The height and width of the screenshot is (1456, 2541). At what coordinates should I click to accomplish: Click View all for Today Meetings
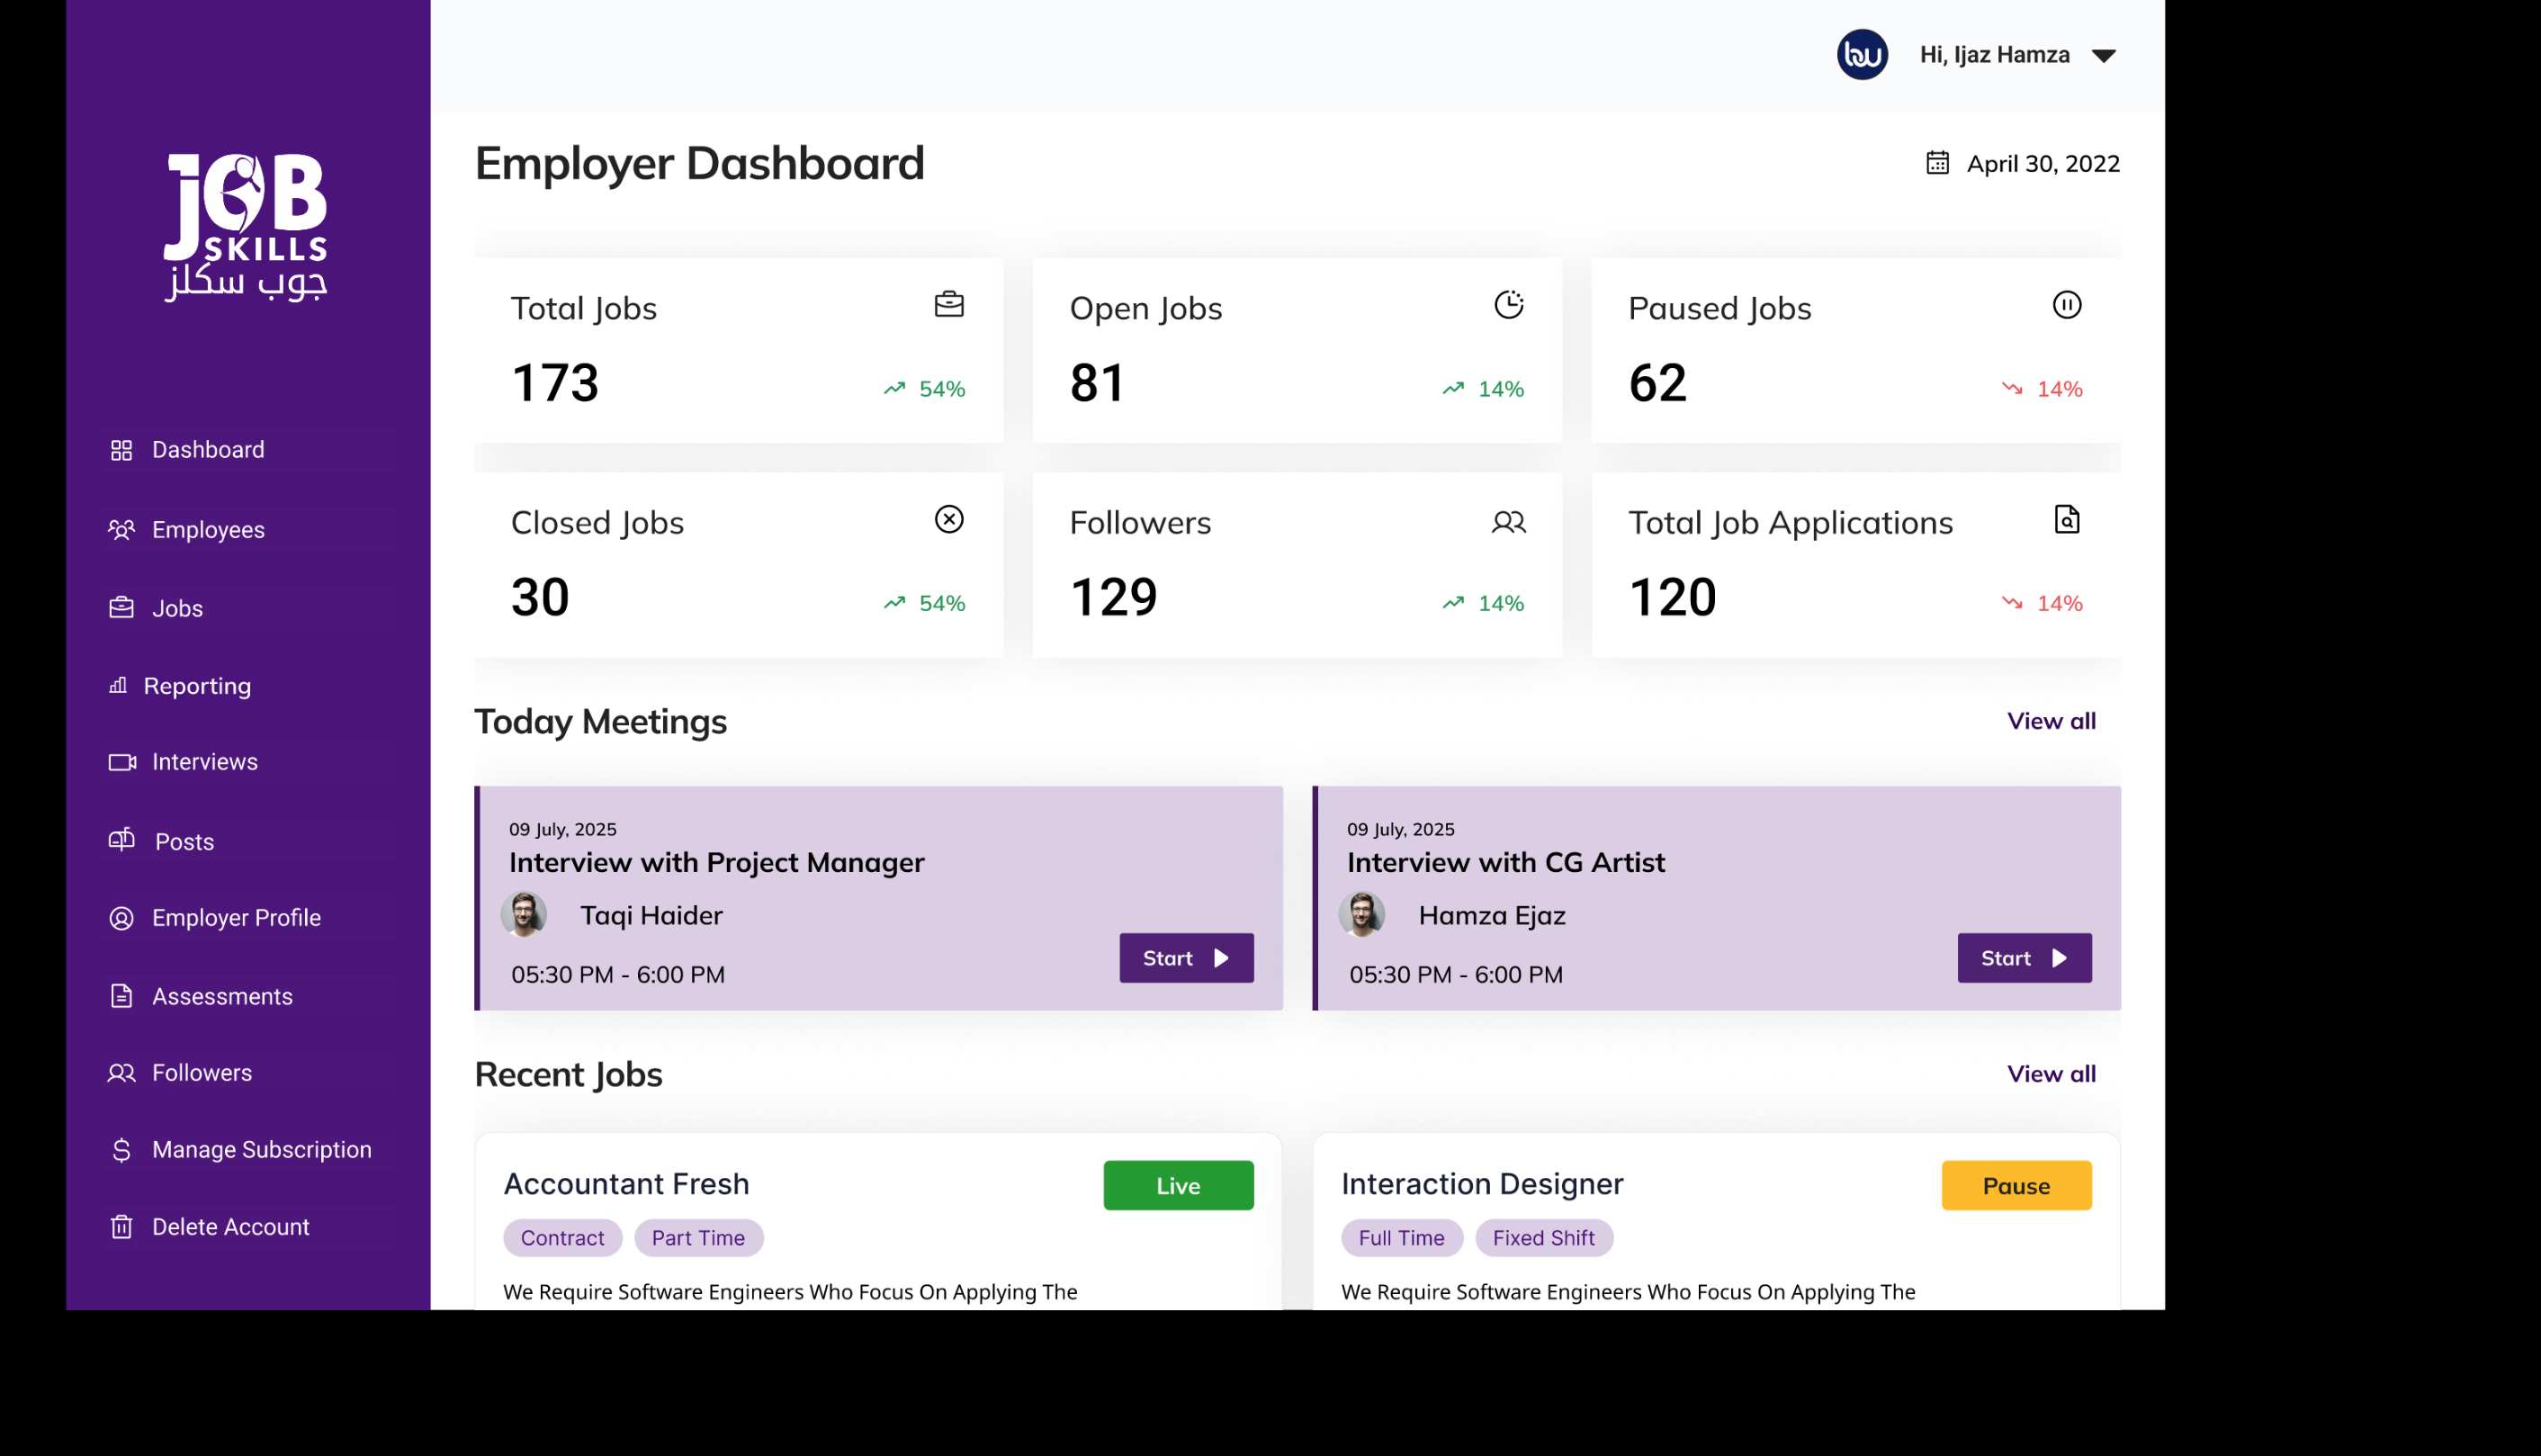(2051, 721)
